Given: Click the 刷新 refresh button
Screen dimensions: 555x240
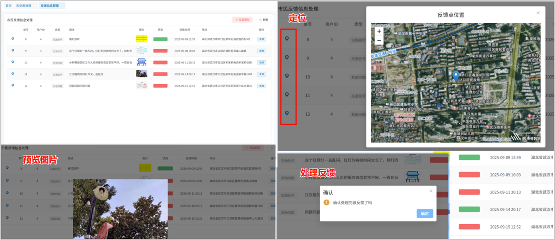Looking at the screenshot, I should [x=264, y=20].
